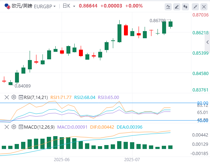Toggle the MACD plus box expander
Viewport: 210px width, 164px height.
pos(21,127)
